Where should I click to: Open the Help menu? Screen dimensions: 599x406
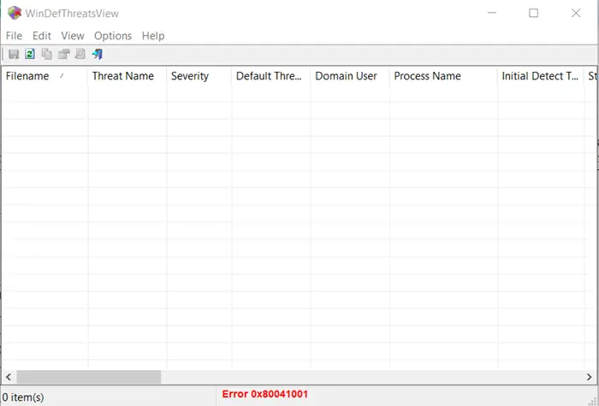(x=153, y=36)
